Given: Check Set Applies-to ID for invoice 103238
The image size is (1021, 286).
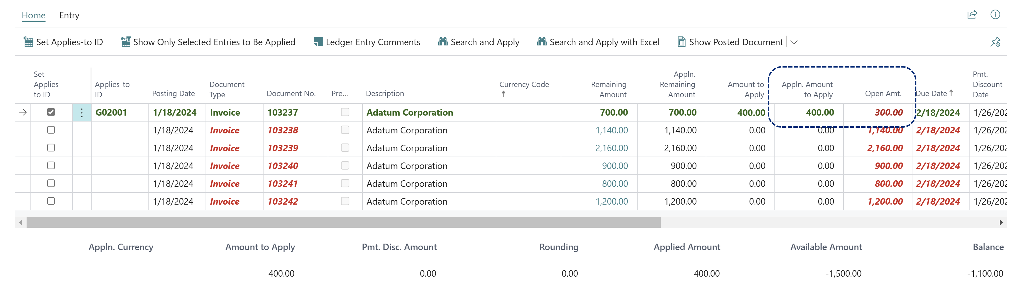Looking at the screenshot, I should tap(51, 130).
